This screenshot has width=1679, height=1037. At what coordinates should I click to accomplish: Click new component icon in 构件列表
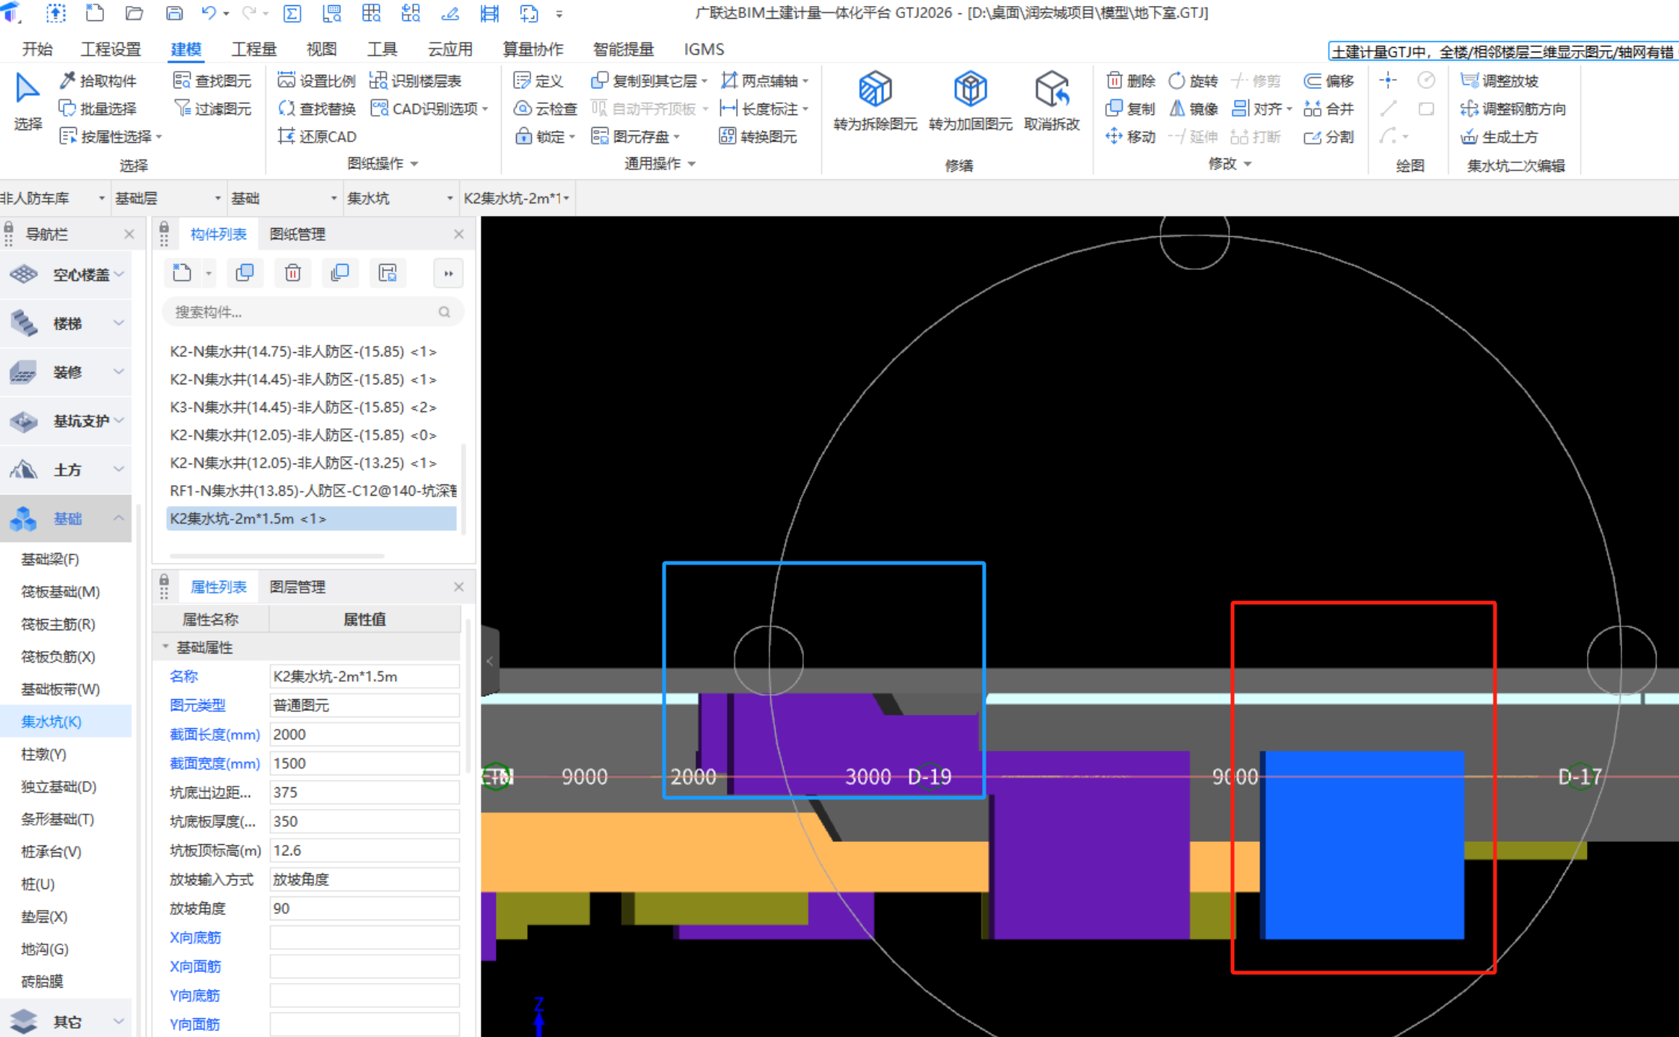[182, 273]
